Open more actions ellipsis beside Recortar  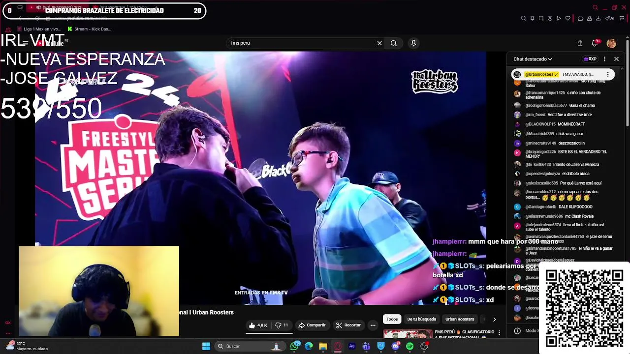pyautogui.click(x=373, y=325)
